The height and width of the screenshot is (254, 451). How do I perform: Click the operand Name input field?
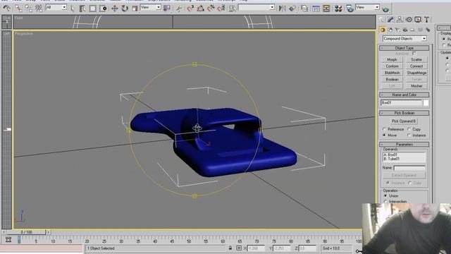409,168
